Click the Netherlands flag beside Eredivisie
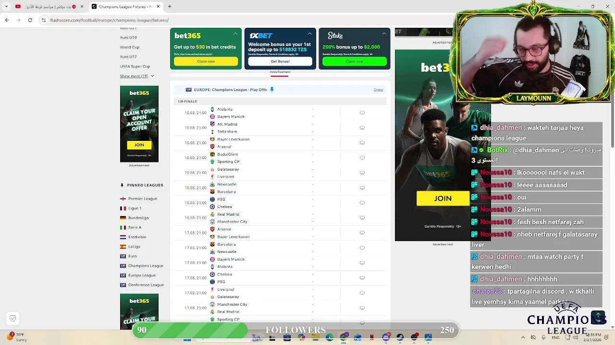The height and width of the screenshot is (345, 615). click(123, 237)
